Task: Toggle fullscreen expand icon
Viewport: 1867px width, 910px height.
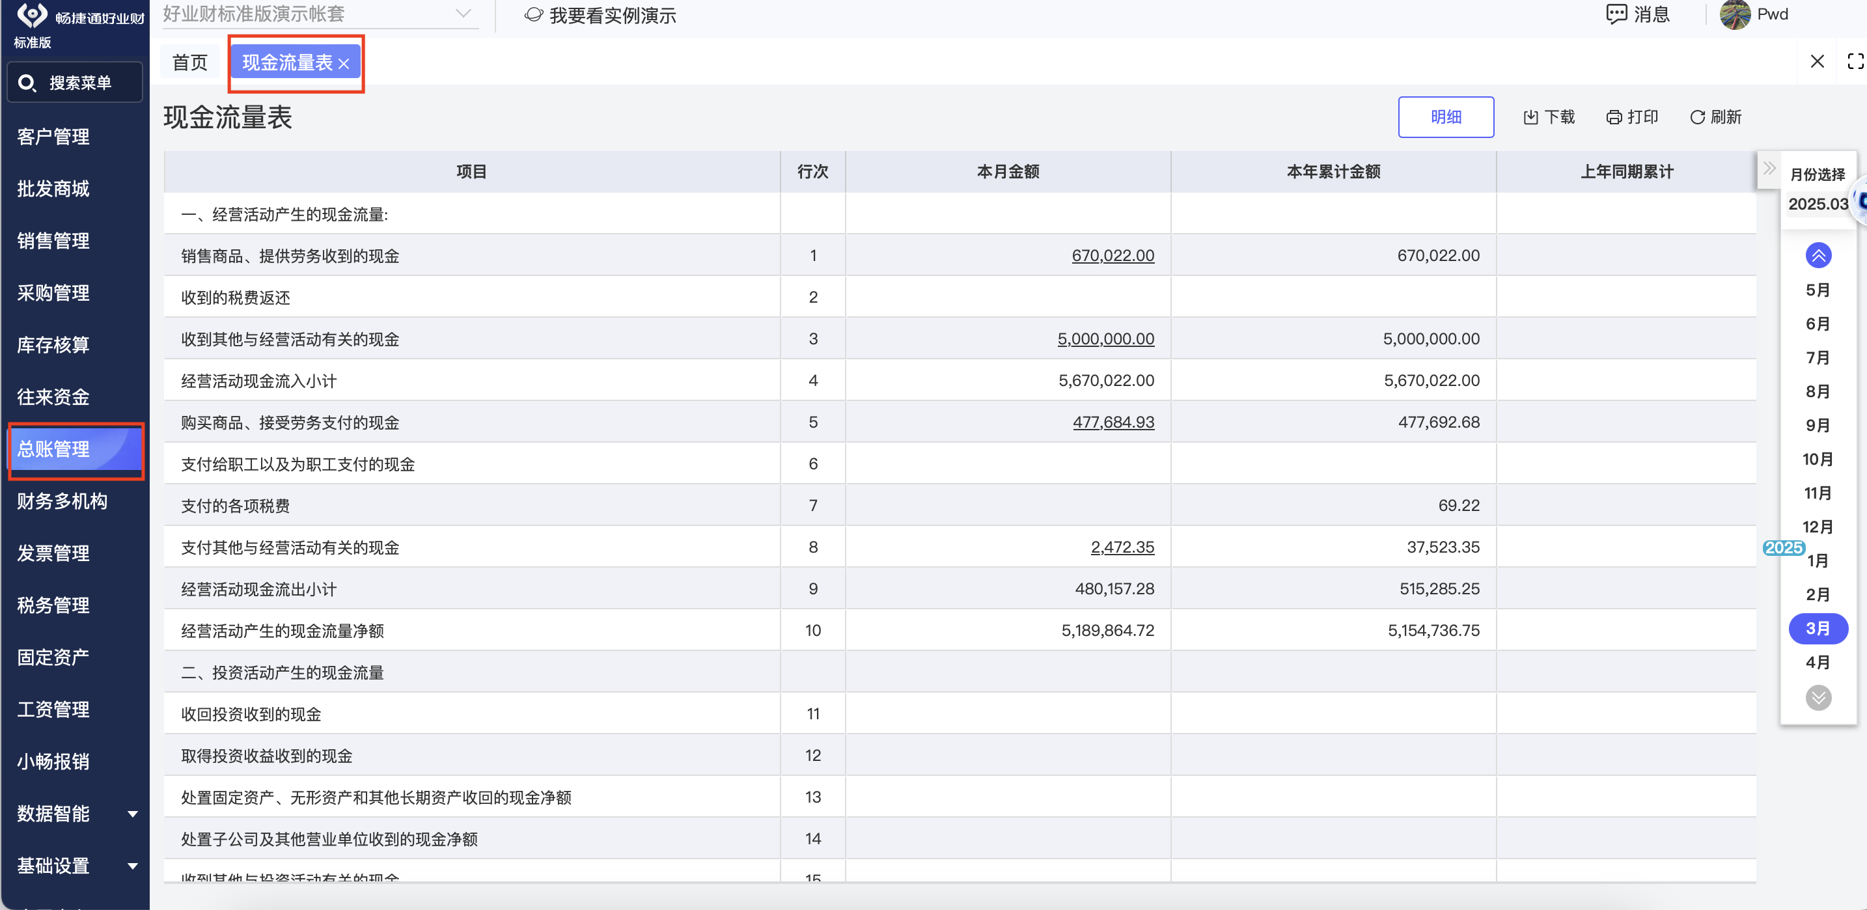Action: pyautogui.click(x=1855, y=62)
